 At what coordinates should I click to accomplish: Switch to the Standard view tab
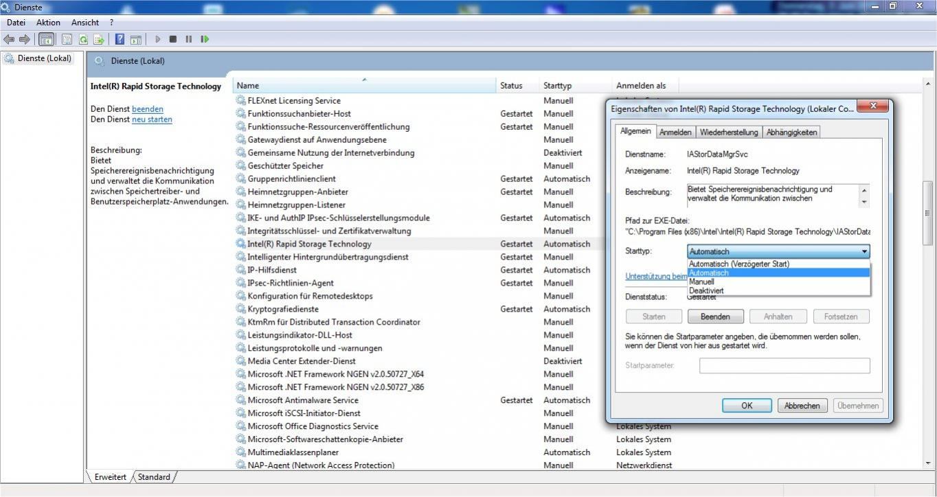click(x=153, y=477)
